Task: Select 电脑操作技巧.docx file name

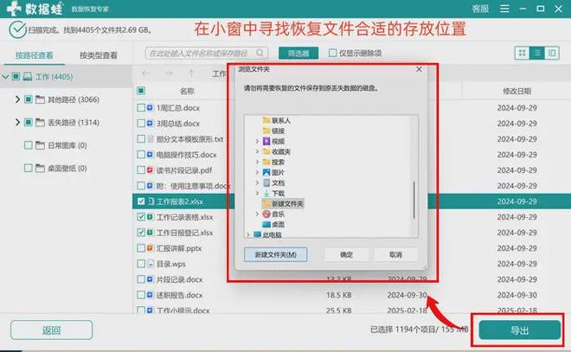Action: [187, 155]
